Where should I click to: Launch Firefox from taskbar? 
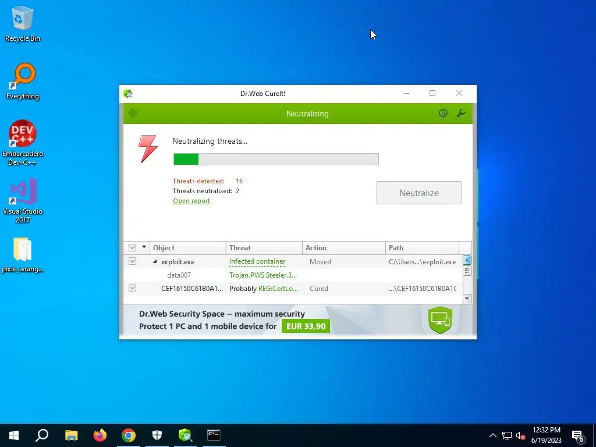[100, 435]
